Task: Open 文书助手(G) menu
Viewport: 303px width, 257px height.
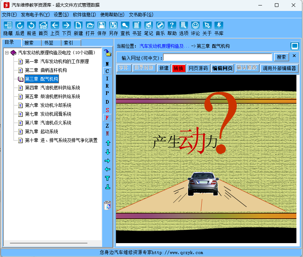Action: point(141,15)
